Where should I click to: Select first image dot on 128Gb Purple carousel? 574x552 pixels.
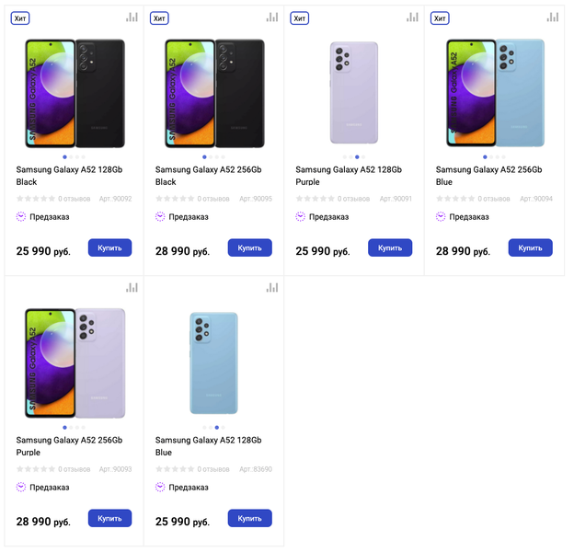click(344, 157)
